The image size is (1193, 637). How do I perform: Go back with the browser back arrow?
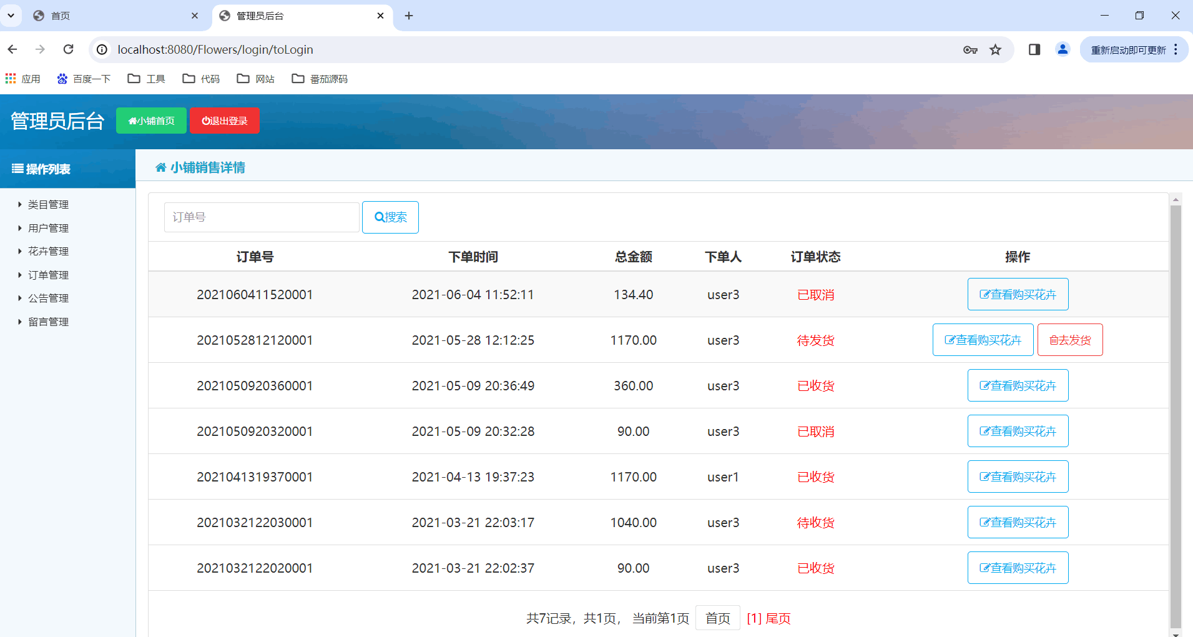[12, 49]
